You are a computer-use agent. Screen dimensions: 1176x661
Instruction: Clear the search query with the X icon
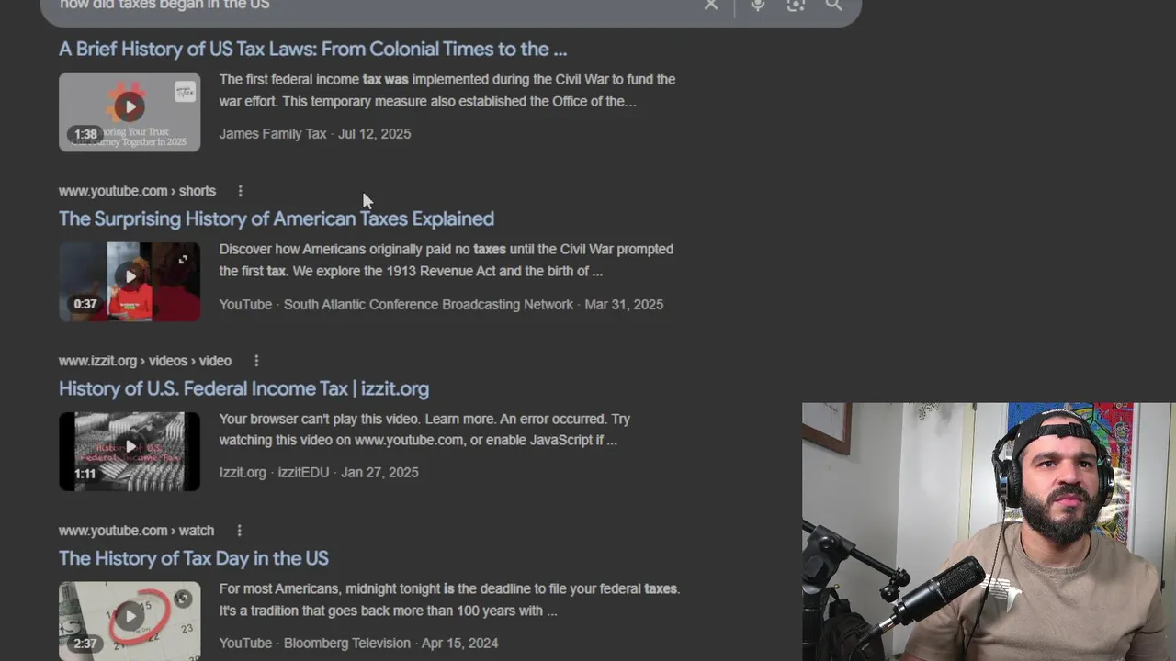click(x=711, y=5)
